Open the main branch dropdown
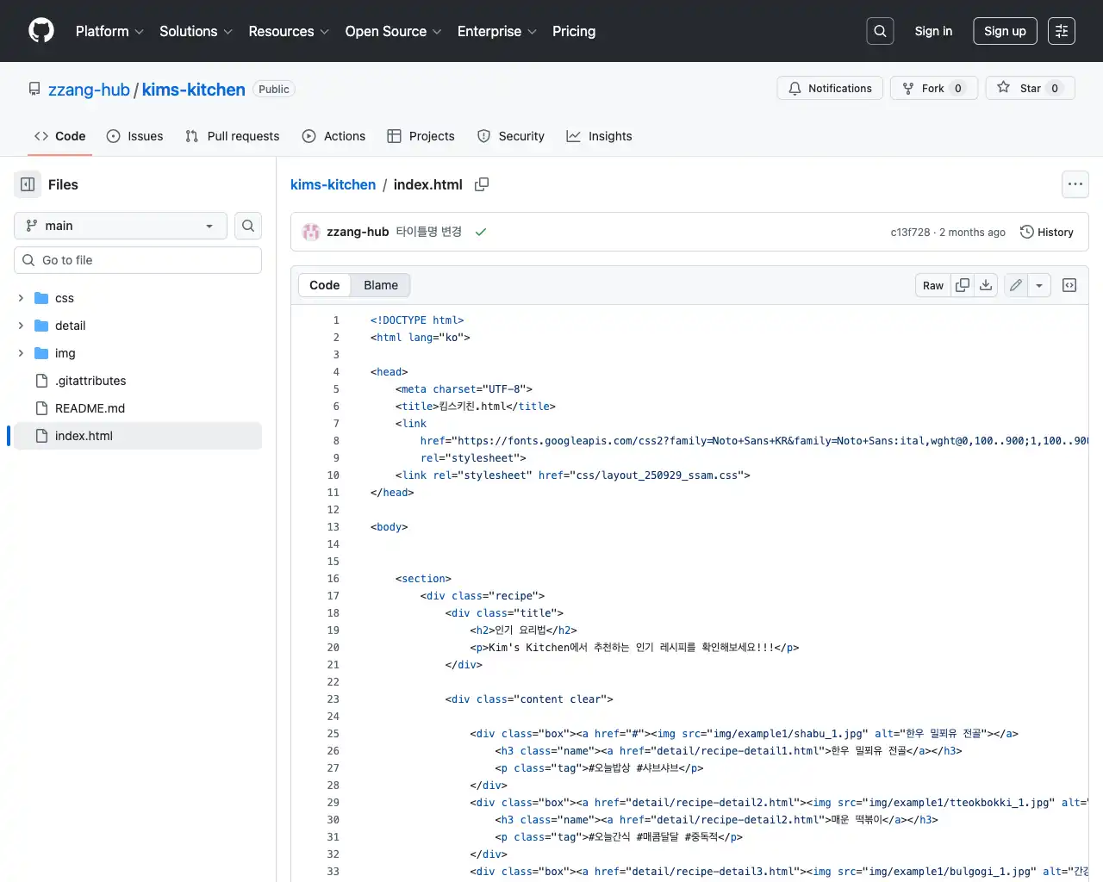Viewport: 1103px width, 882px height. pyautogui.click(x=120, y=226)
